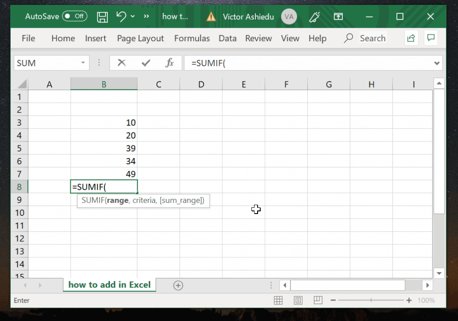Screen dimensions: 458x321
Task: Add a new sheet with plus icon
Action: [178, 285]
